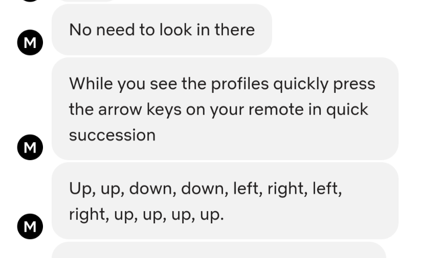Click the word "profiles" in the message
Viewport: 442px width, 258px height.
239,84
